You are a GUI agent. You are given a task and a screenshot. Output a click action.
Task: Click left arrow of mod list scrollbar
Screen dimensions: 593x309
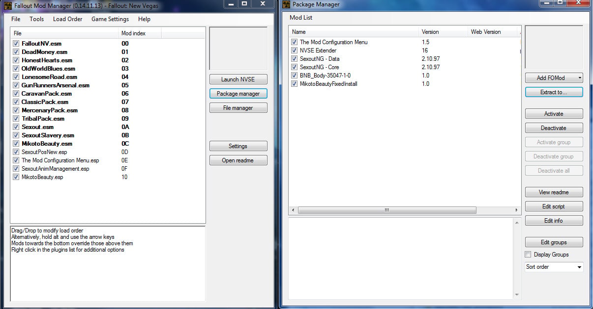[293, 210]
